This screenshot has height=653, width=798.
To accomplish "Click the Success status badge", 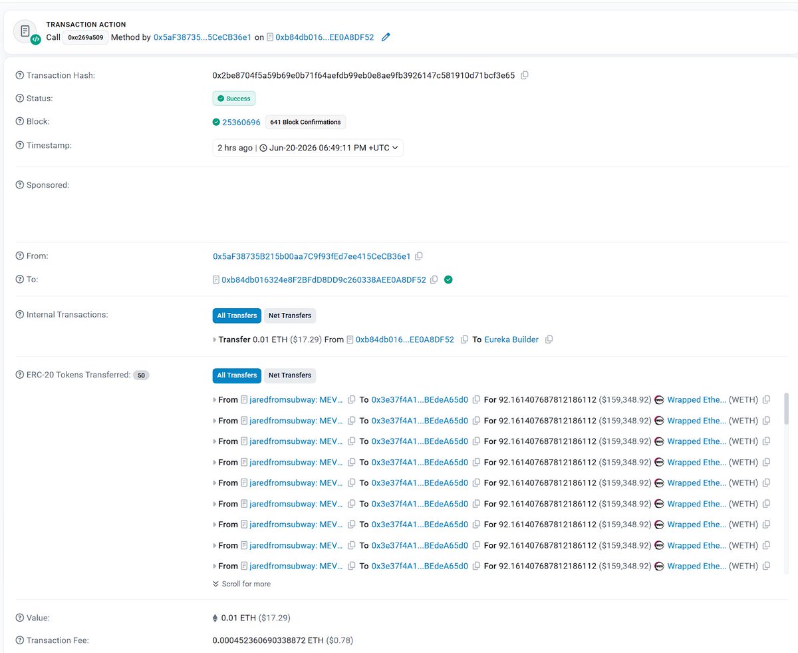I will click(234, 99).
